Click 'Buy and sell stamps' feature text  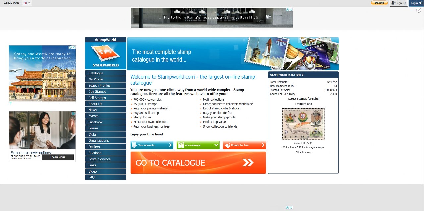tap(147, 113)
